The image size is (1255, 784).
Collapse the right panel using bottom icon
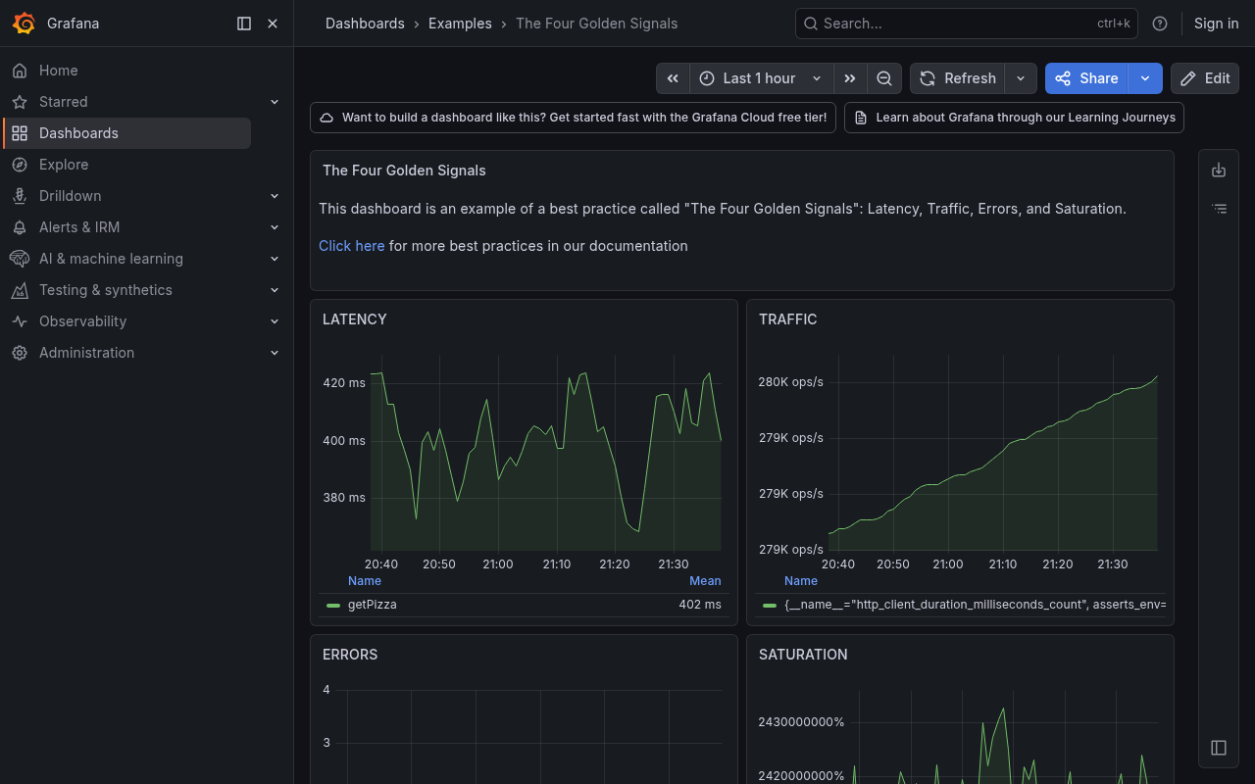pyautogui.click(x=1218, y=748)
